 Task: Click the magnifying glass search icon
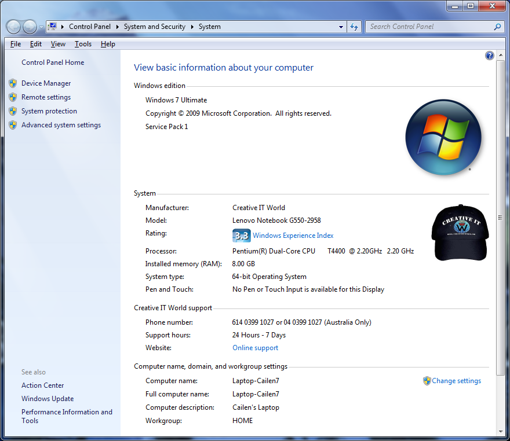[x=497, y=27]
